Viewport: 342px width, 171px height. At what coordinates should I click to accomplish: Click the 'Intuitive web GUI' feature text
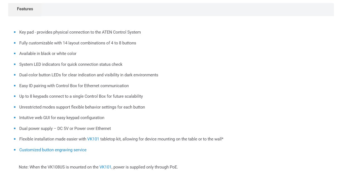[x=62, y=118]
